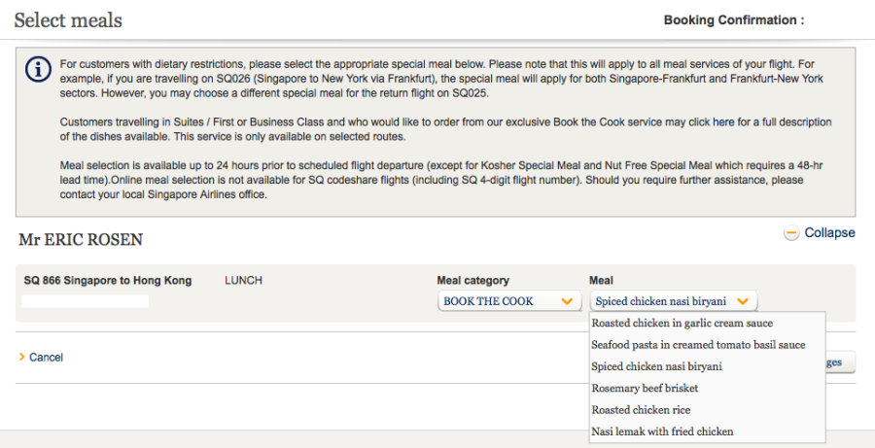Select Spiced chicken nasi biryani from list

click(x=656, y=366)
